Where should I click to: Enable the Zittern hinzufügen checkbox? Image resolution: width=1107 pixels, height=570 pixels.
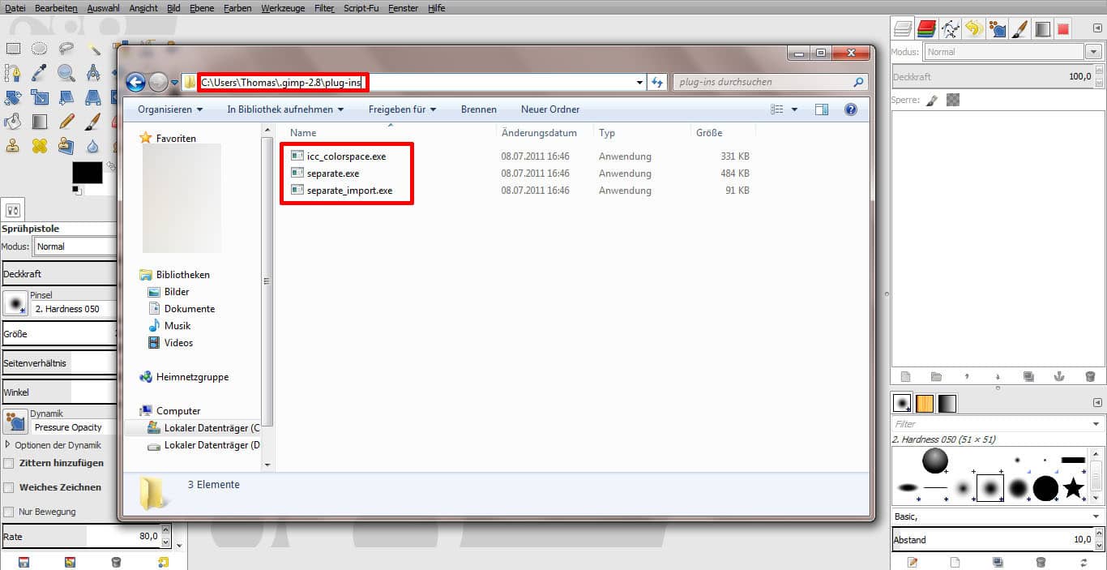(x=9, y=463)
